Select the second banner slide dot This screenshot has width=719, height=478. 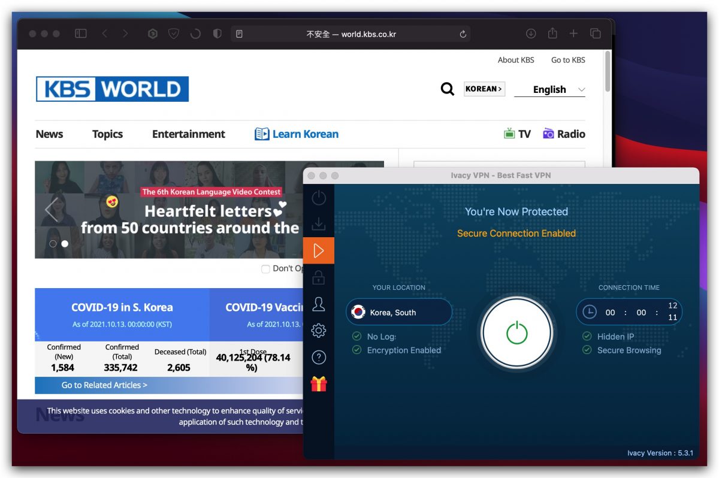click(x=65, y=244)
